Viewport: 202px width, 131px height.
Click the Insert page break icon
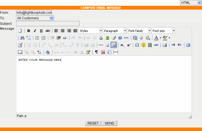click(115, 52)
